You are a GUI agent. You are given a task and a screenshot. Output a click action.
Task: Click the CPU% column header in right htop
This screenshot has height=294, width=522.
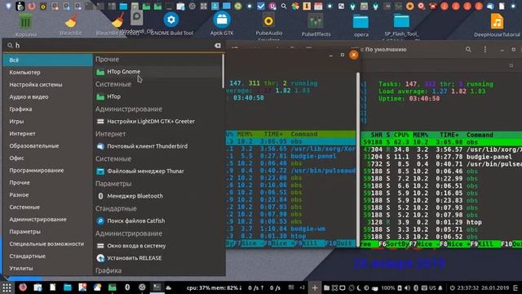coord(401,135)
